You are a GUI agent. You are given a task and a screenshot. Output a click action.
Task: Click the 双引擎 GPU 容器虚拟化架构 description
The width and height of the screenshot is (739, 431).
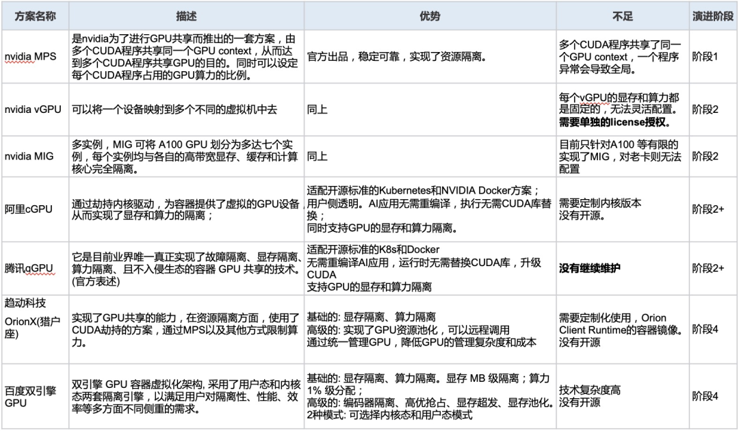point(186,397)
